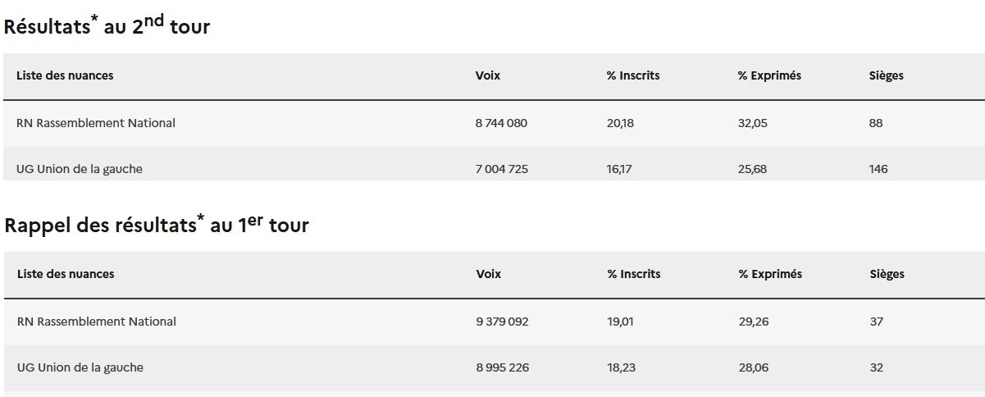This screenshot has height=397, width=985.
Task: Select RN Rassemblement National row in 2nd tour table
Action: pos(96,123)
